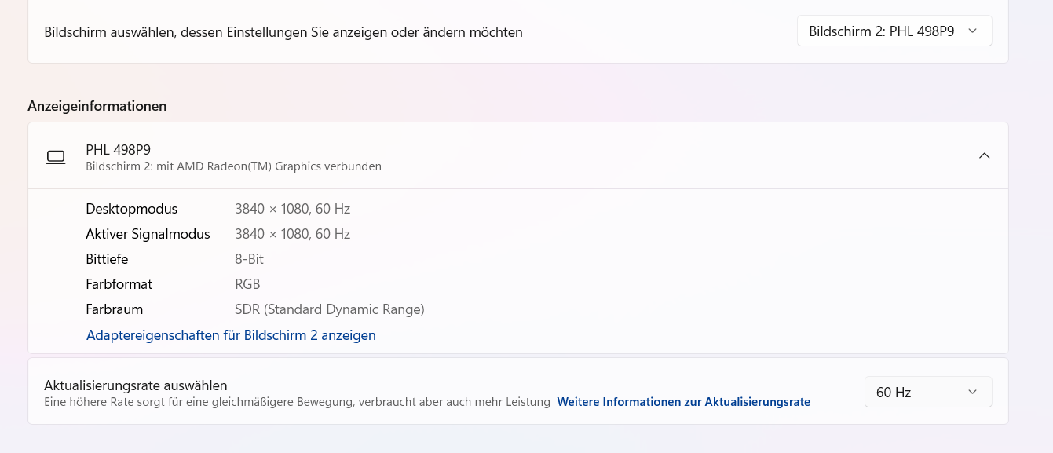Viewport: 1053px width, 453px height.
Task: Click the monitor icon beside PHL 498P9
Action: (56, 157)
